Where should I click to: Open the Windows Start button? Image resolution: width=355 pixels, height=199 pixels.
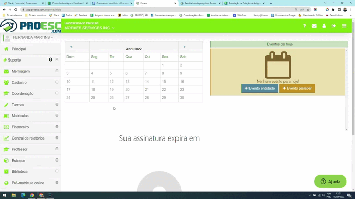4,195
